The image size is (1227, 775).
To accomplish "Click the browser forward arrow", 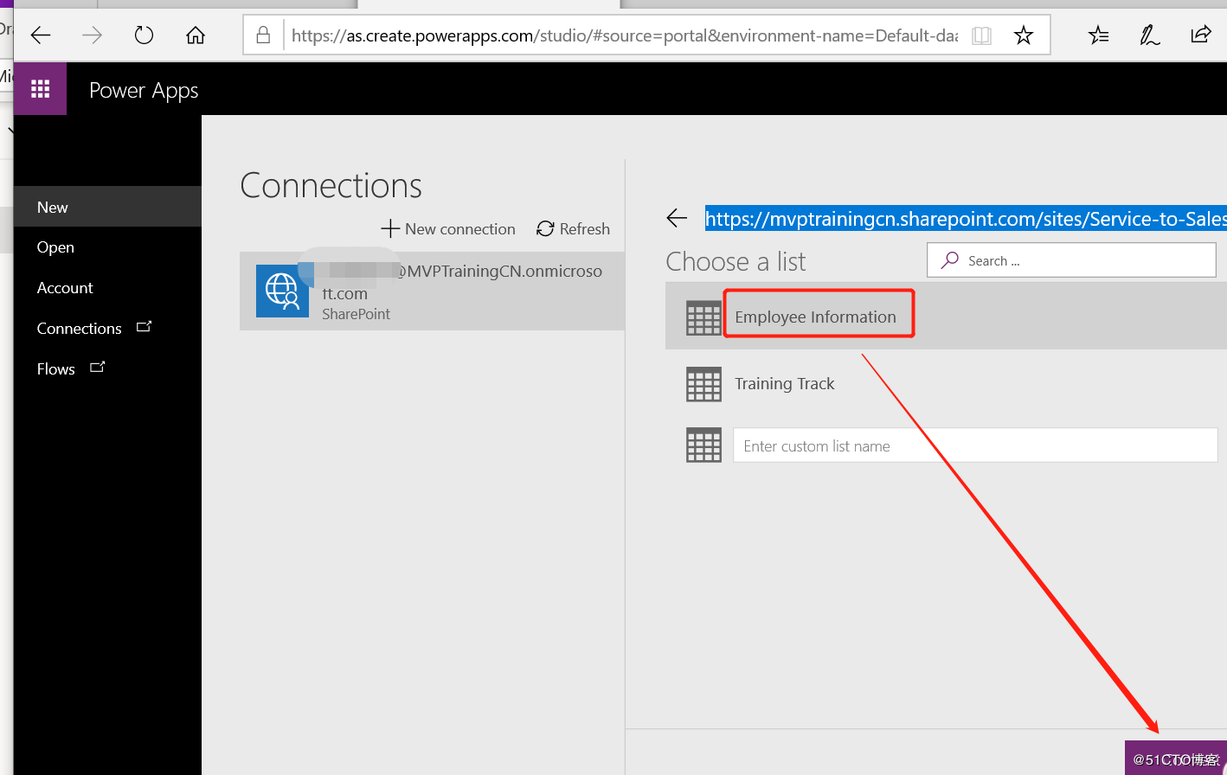I will pos(92,35).
